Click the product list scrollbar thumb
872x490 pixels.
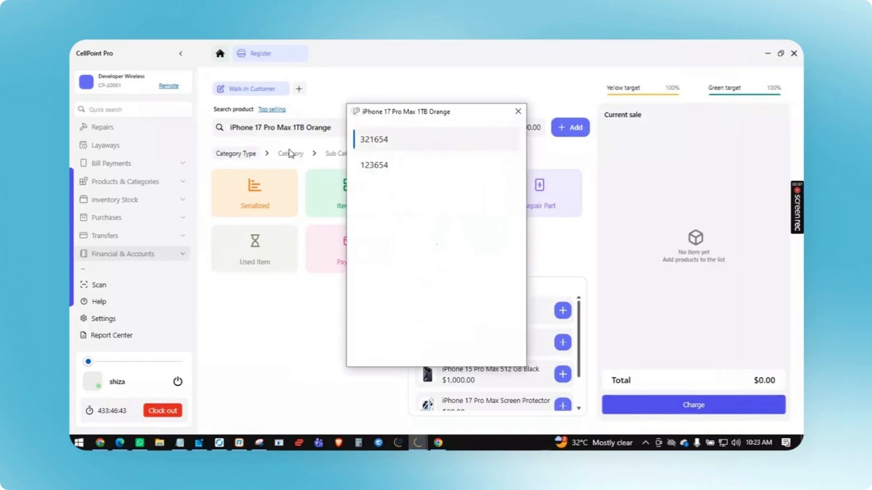click(579, 338)
